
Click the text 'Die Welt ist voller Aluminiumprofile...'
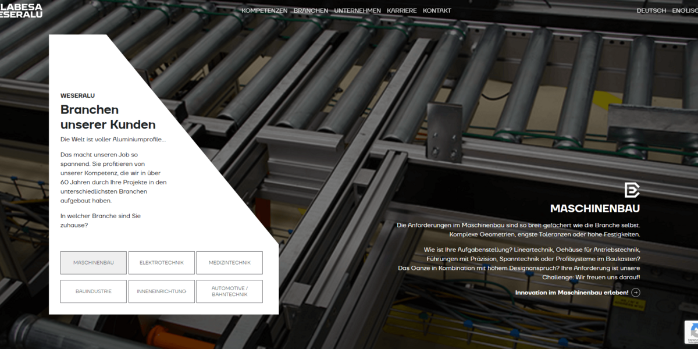tap(113, 140)
